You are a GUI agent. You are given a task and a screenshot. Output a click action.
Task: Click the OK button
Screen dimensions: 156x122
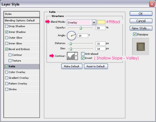tap(141, 14)
